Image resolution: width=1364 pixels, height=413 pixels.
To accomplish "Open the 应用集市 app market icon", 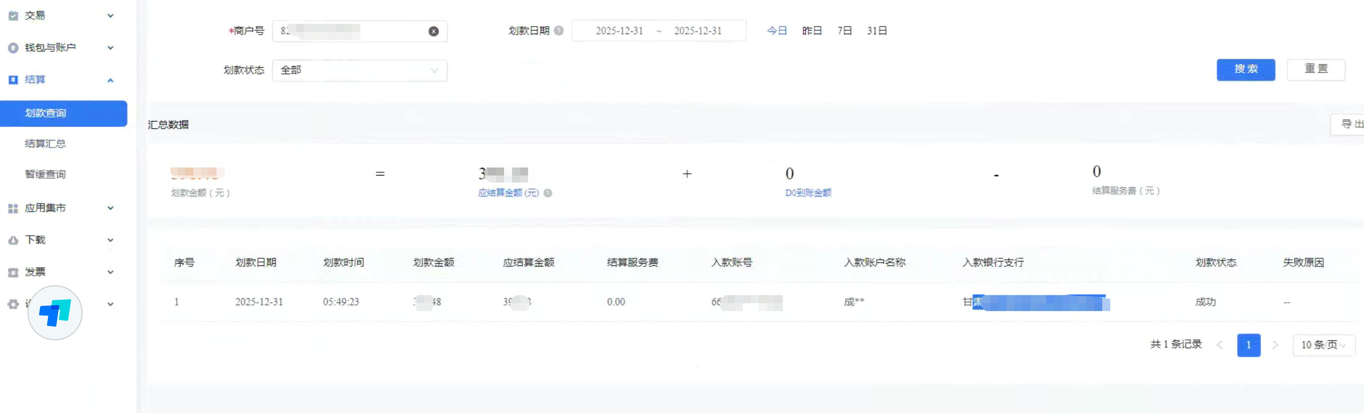I will tap(13, 208).
